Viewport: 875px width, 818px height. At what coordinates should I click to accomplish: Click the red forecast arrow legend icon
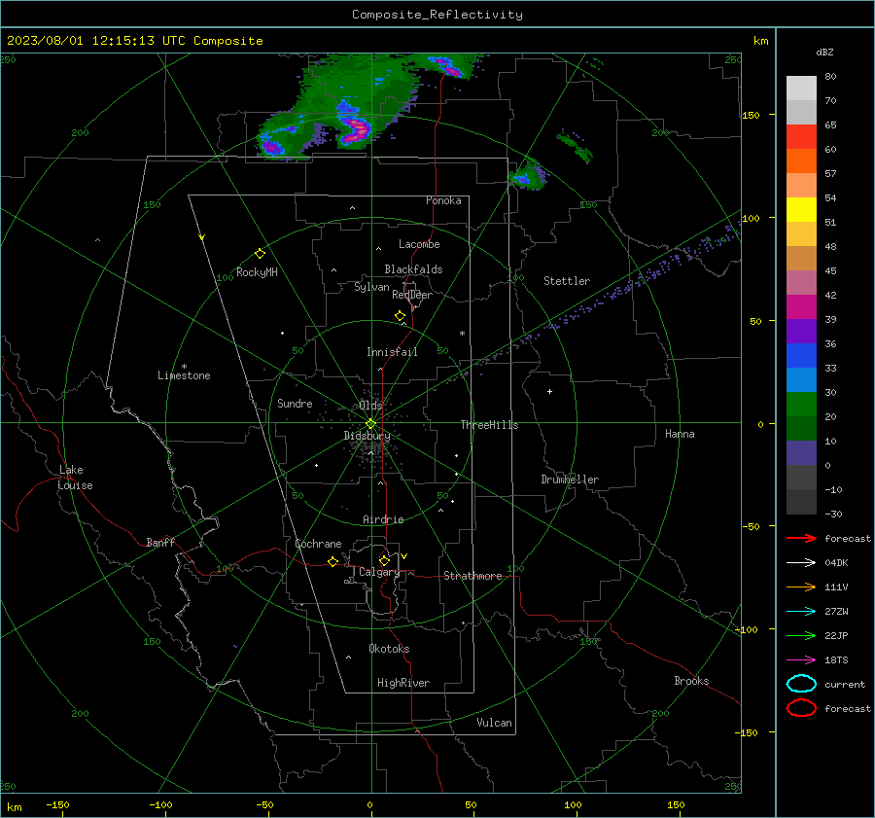(801, 538)
